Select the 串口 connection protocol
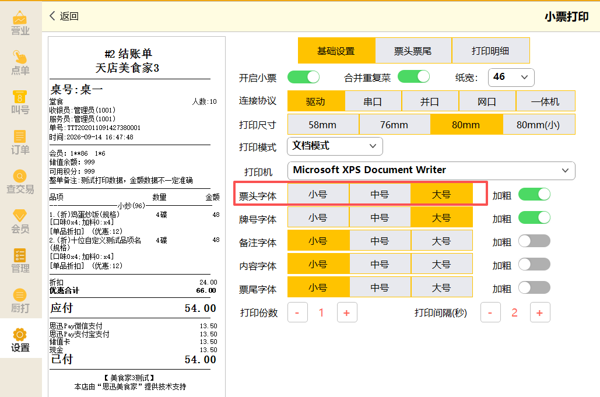 pos(373,102)
